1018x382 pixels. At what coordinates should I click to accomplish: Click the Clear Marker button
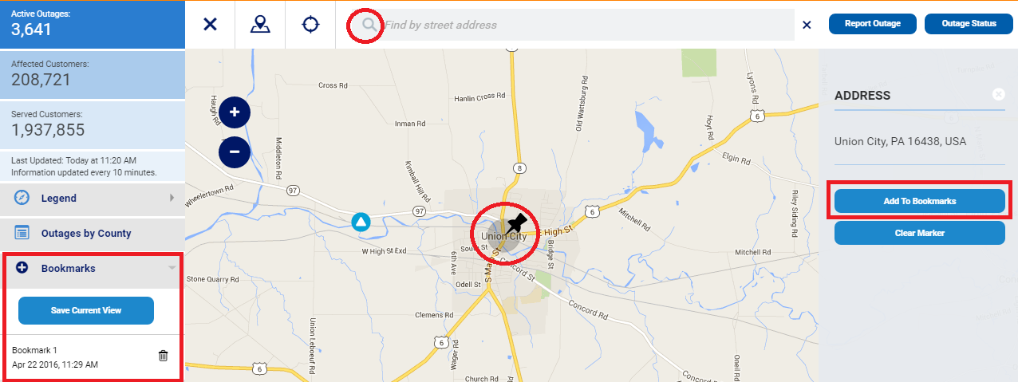920,233
